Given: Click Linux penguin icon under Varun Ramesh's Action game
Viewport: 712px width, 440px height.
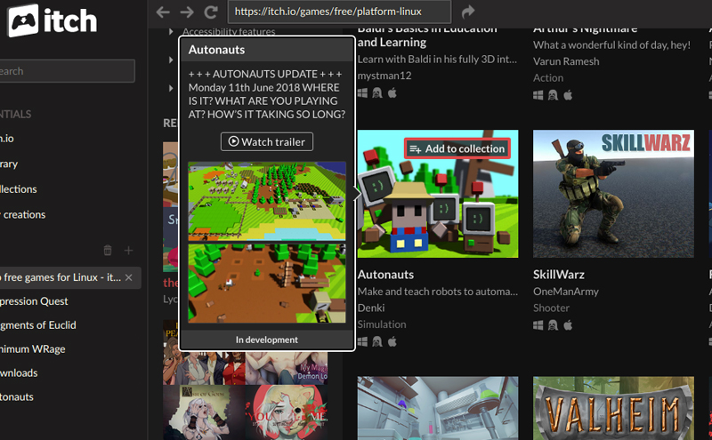Looking at the screenshot, I should pos(553,95).
